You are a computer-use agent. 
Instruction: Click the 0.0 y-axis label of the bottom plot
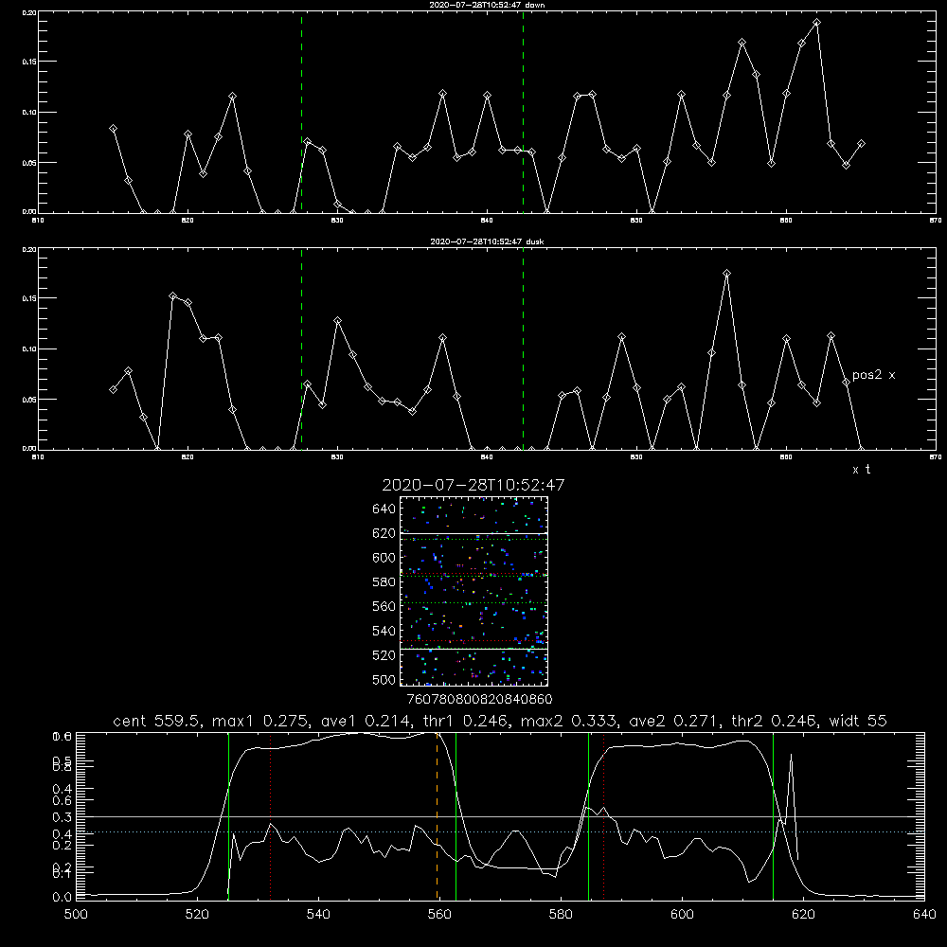pos(62,897)
